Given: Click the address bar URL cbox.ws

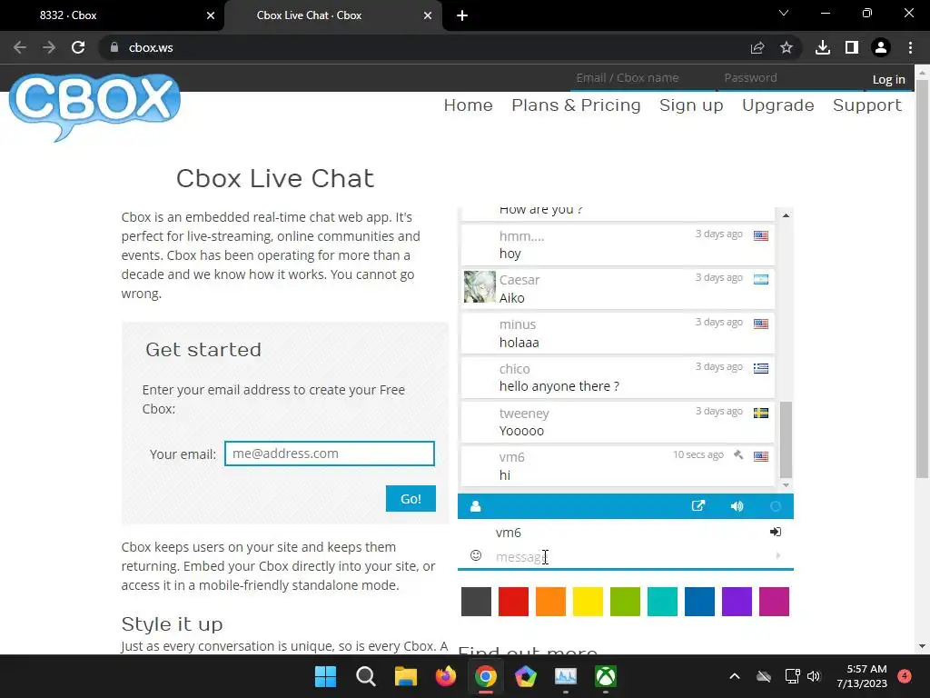Looking at the screenshot, I should click(x=151, y=48).
